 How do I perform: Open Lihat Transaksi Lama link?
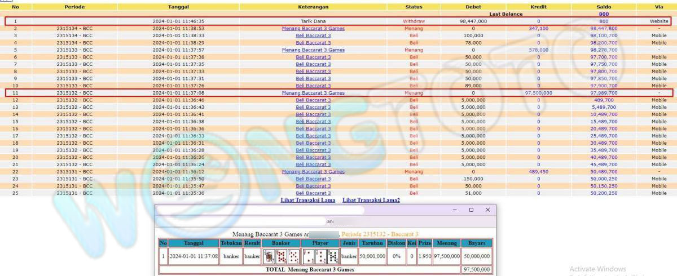pos(307,200)
